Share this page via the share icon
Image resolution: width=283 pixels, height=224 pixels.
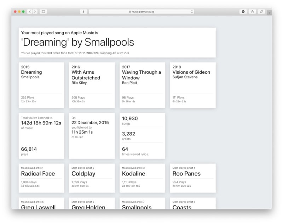(x=252, y=11)
